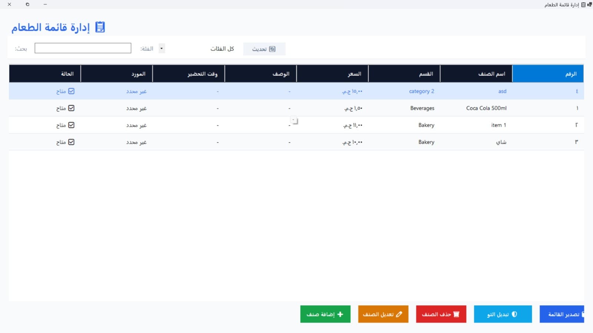Toggle the متاح checkbox for Coca Cola 500ml

click(x=72, y=108)
